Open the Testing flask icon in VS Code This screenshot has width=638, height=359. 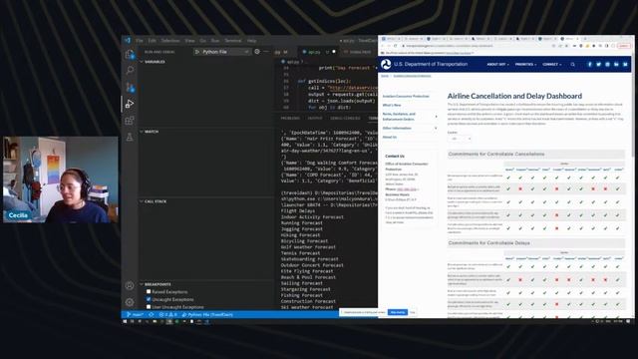[x=130, y=137]
